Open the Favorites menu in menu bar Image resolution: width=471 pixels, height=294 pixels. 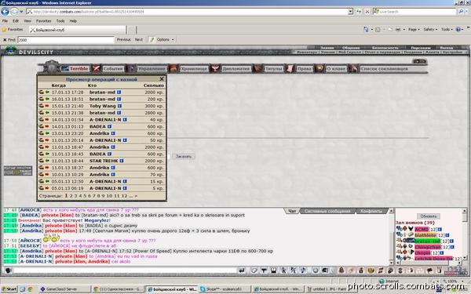[43, 21]
